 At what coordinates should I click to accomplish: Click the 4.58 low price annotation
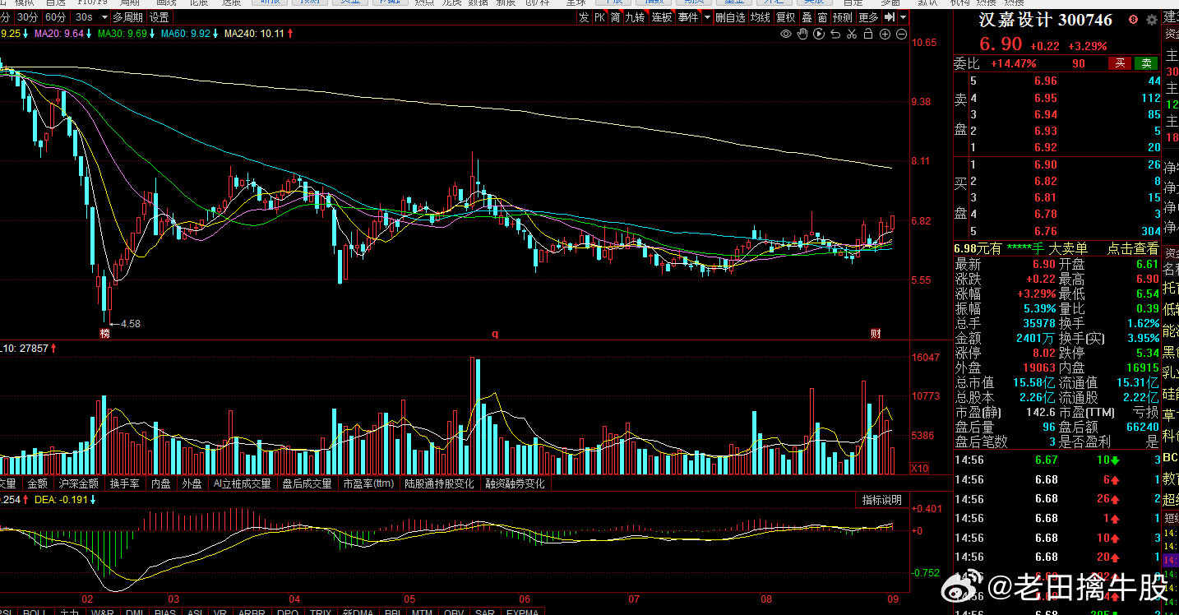point(130,324)
